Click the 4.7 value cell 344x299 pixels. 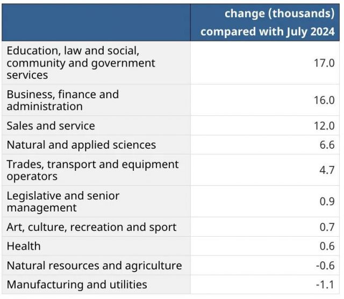pos(327,170)
